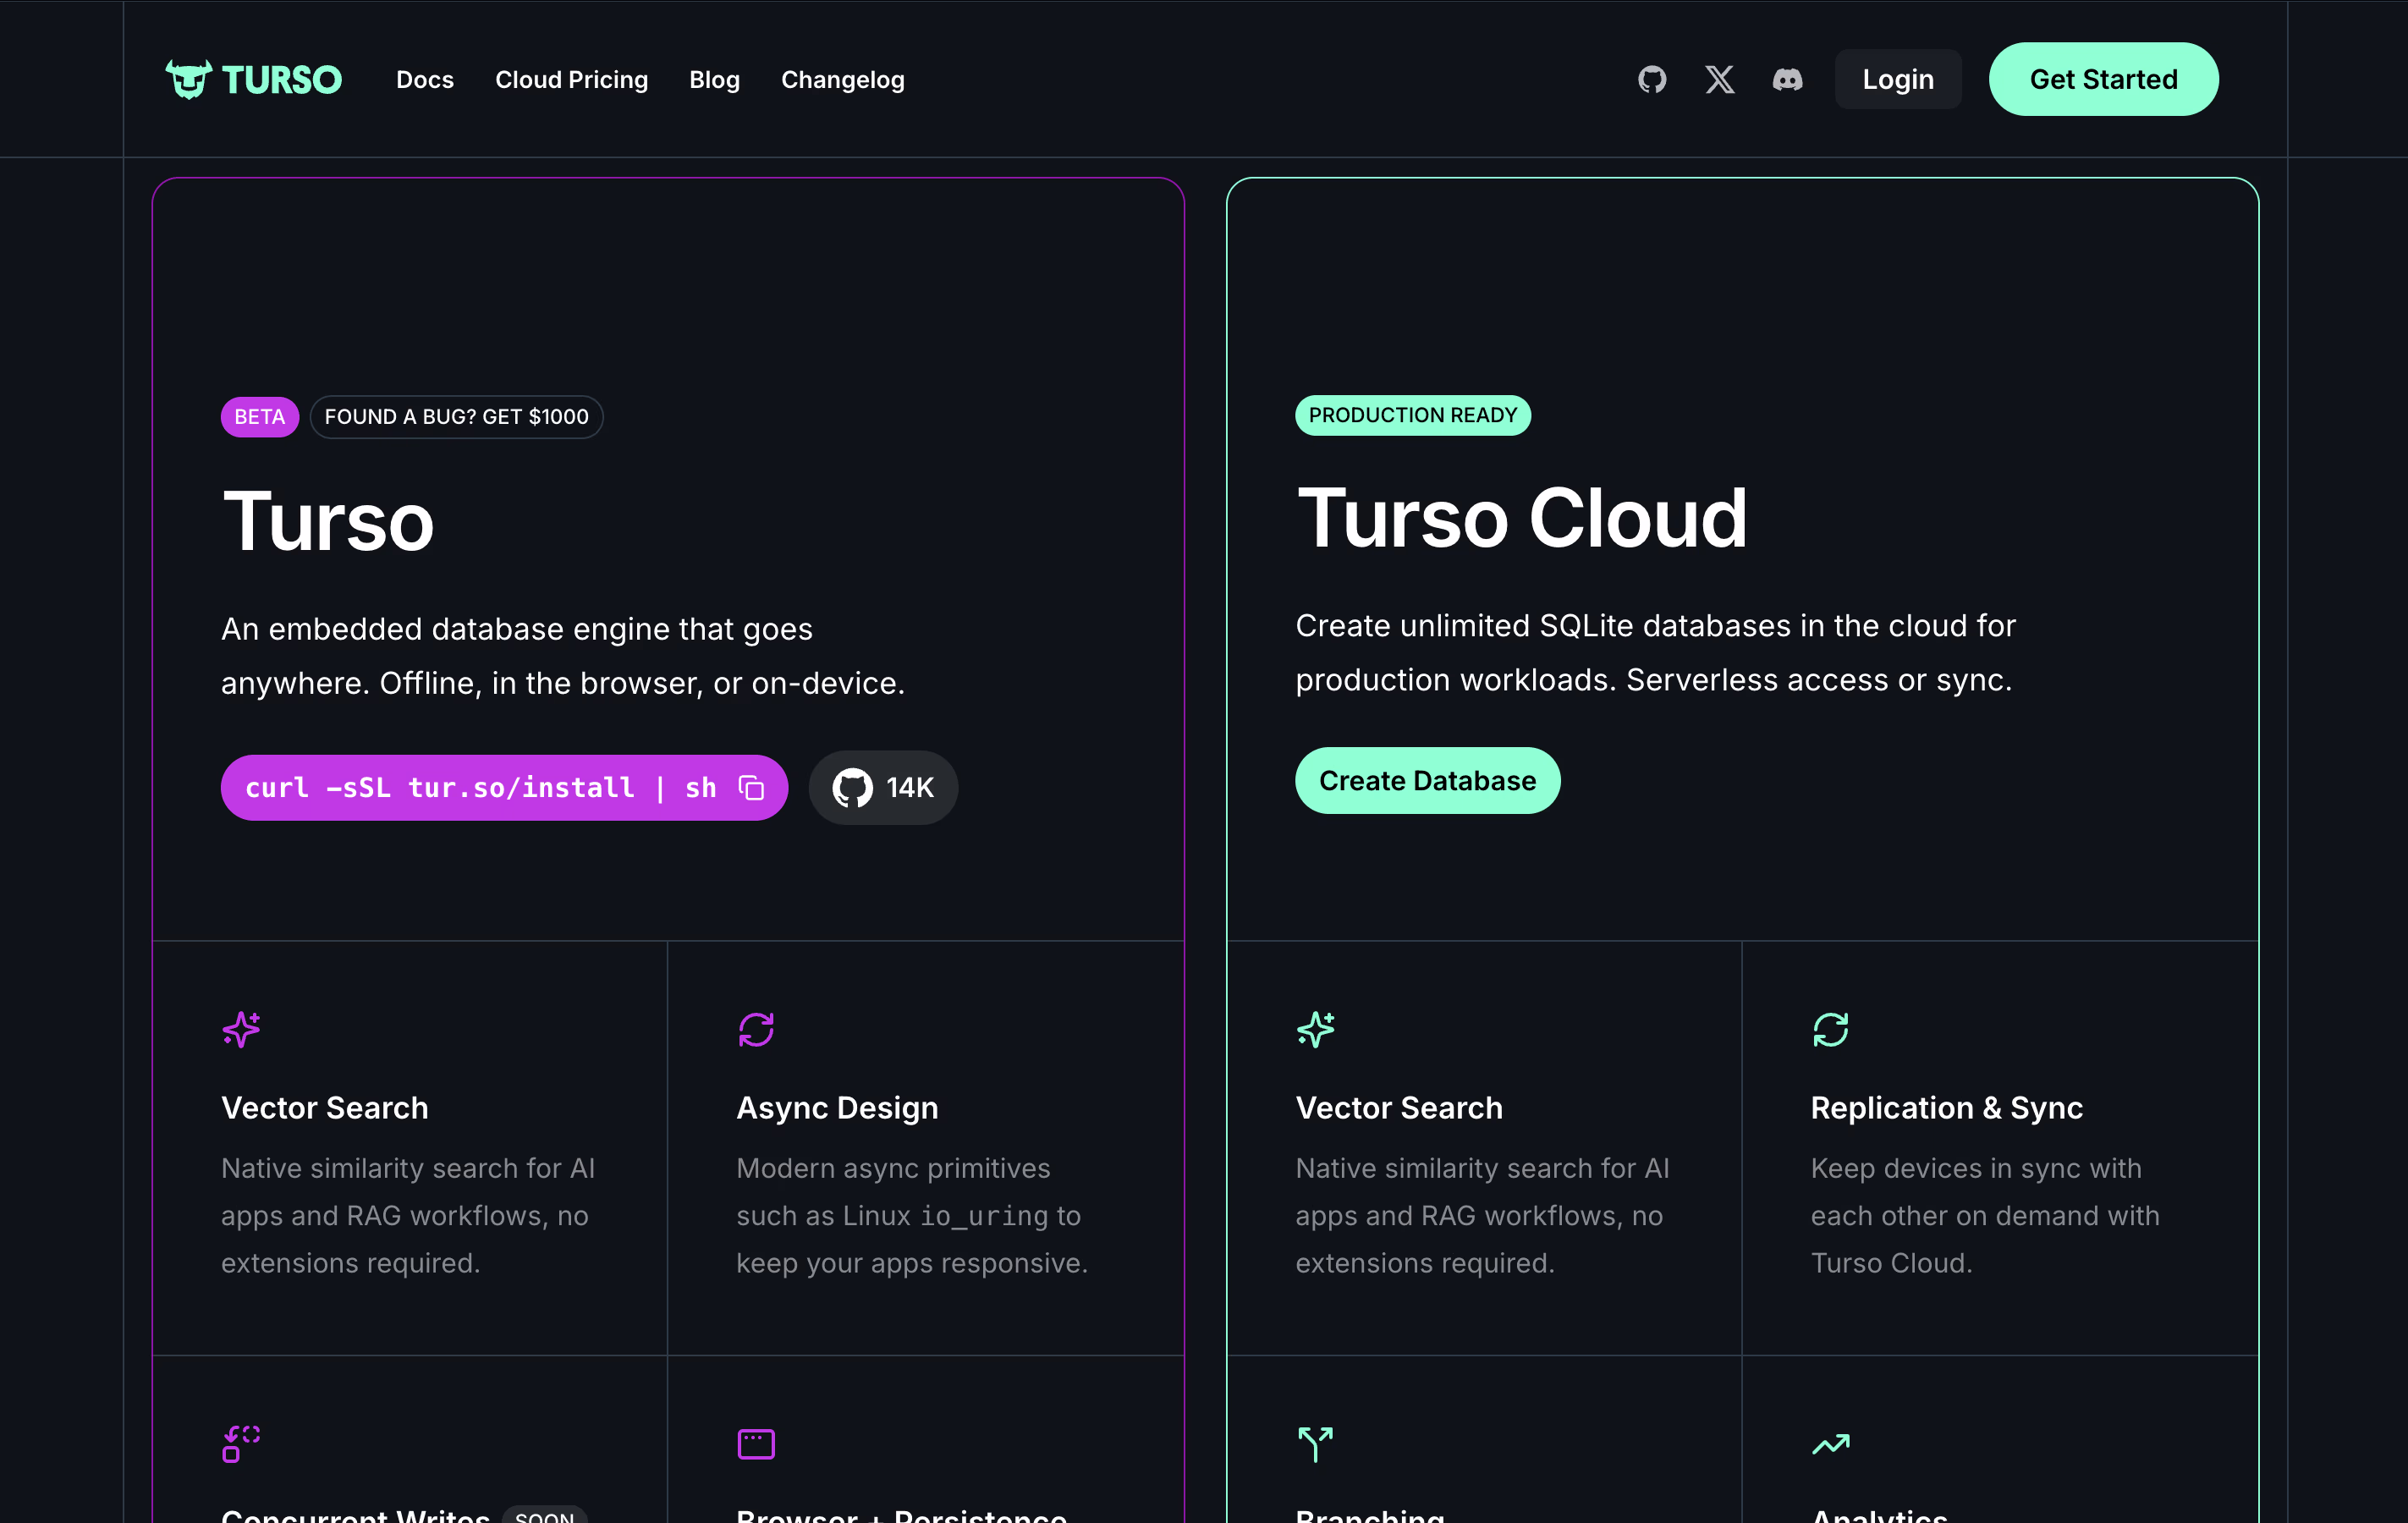Go to Cloud Pricing page
Image resolution: width=2408 pixels, height=1523 pixels.
(571, 79)
